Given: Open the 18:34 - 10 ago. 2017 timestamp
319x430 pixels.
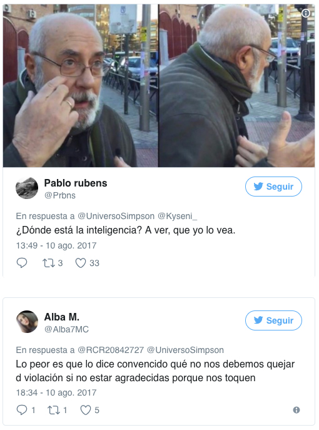Looking at the screenshot, I should [56, 392].
